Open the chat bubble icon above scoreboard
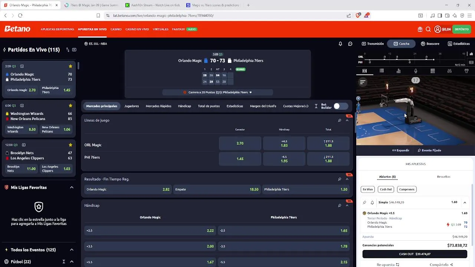Image resolution: width=475 pixels, height=267 pixels. point(350,44)
